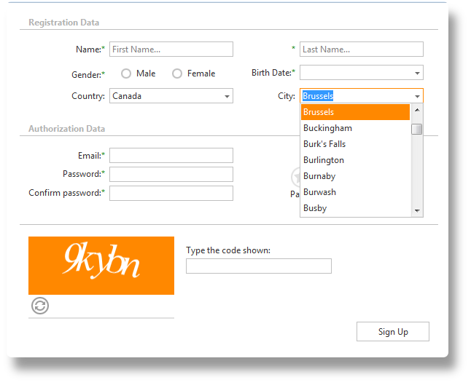Collapse the City dropdown arrow
The height and width of the screenshot is (385, 471).
pos(417,96)
